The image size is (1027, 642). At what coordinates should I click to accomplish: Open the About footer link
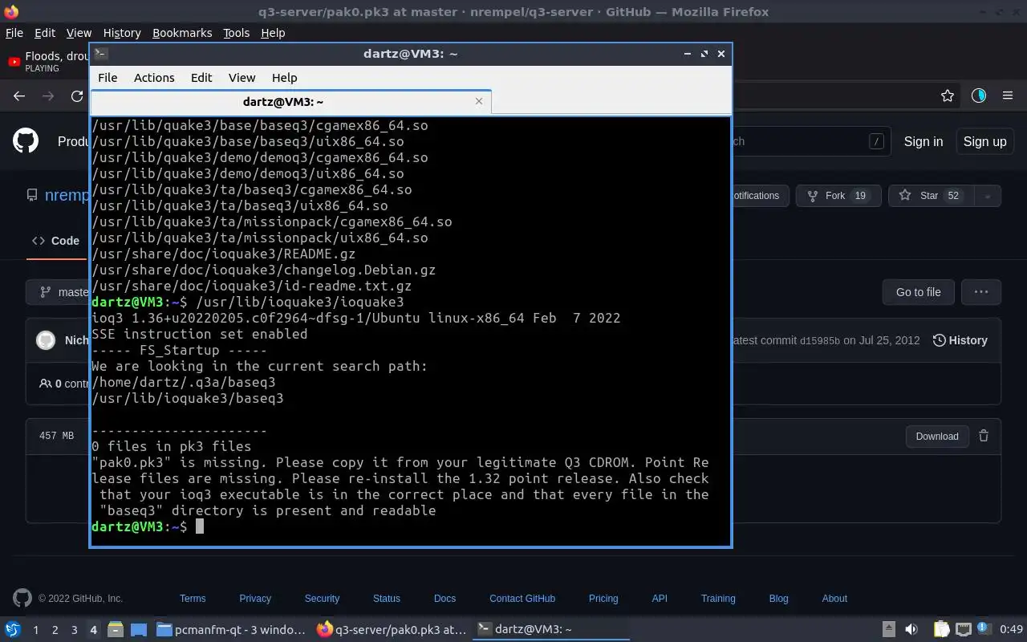point(834,599)
